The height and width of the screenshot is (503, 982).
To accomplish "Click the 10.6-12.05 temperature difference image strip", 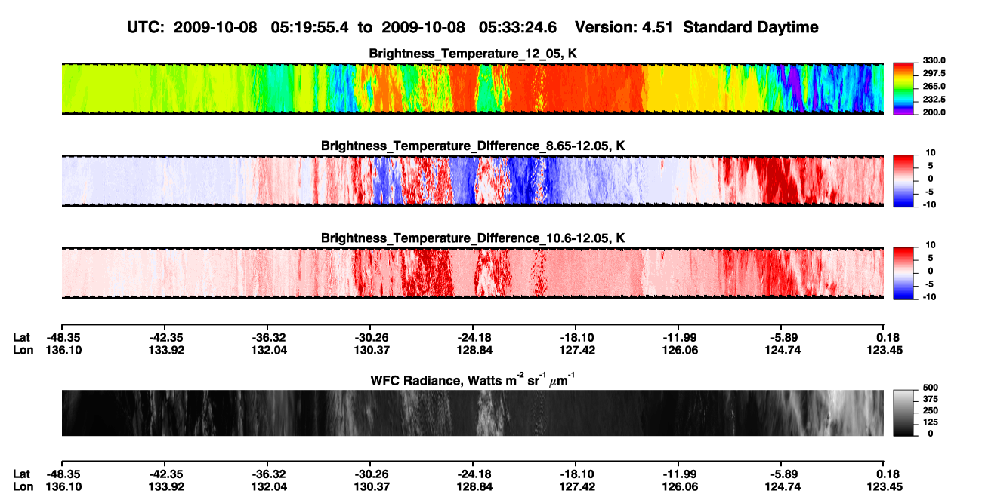I will click(x=472, y=273).
